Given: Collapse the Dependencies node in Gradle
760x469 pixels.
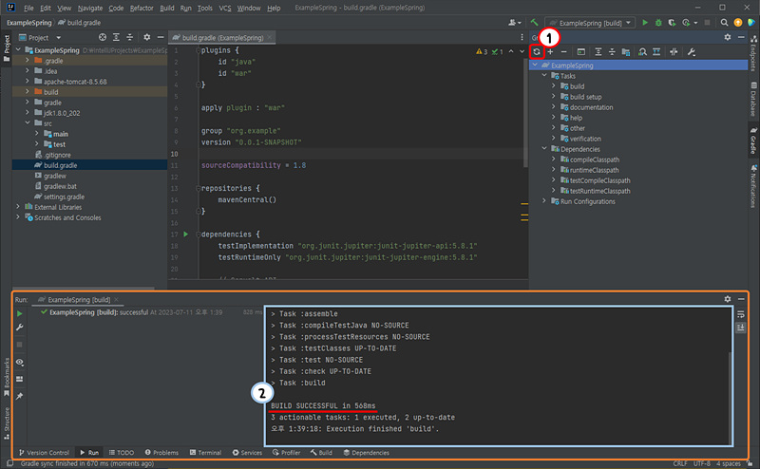Looking at the screenshot, I should 543,149.
